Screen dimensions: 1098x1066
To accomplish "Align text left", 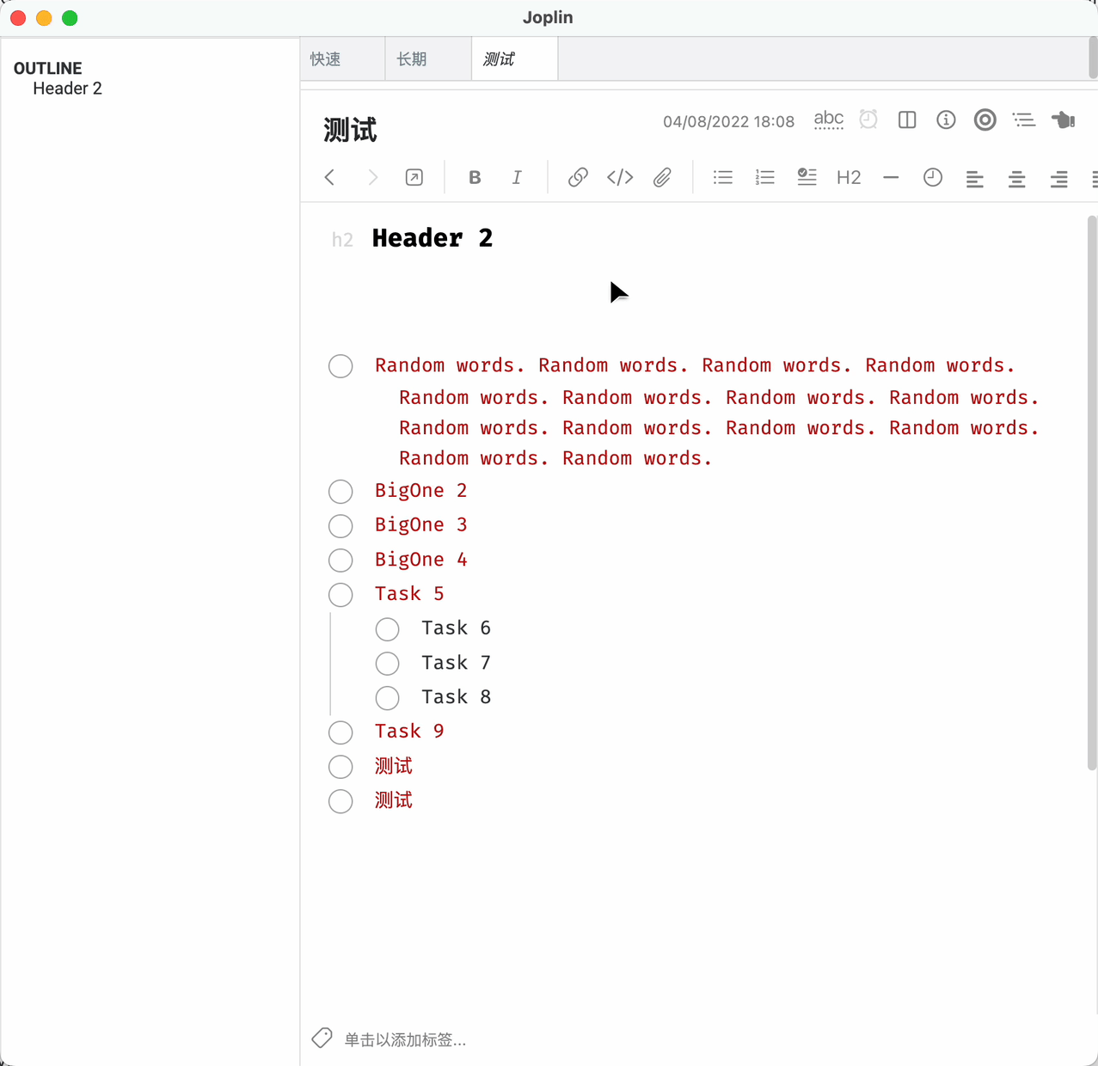I will pos(974,179).
